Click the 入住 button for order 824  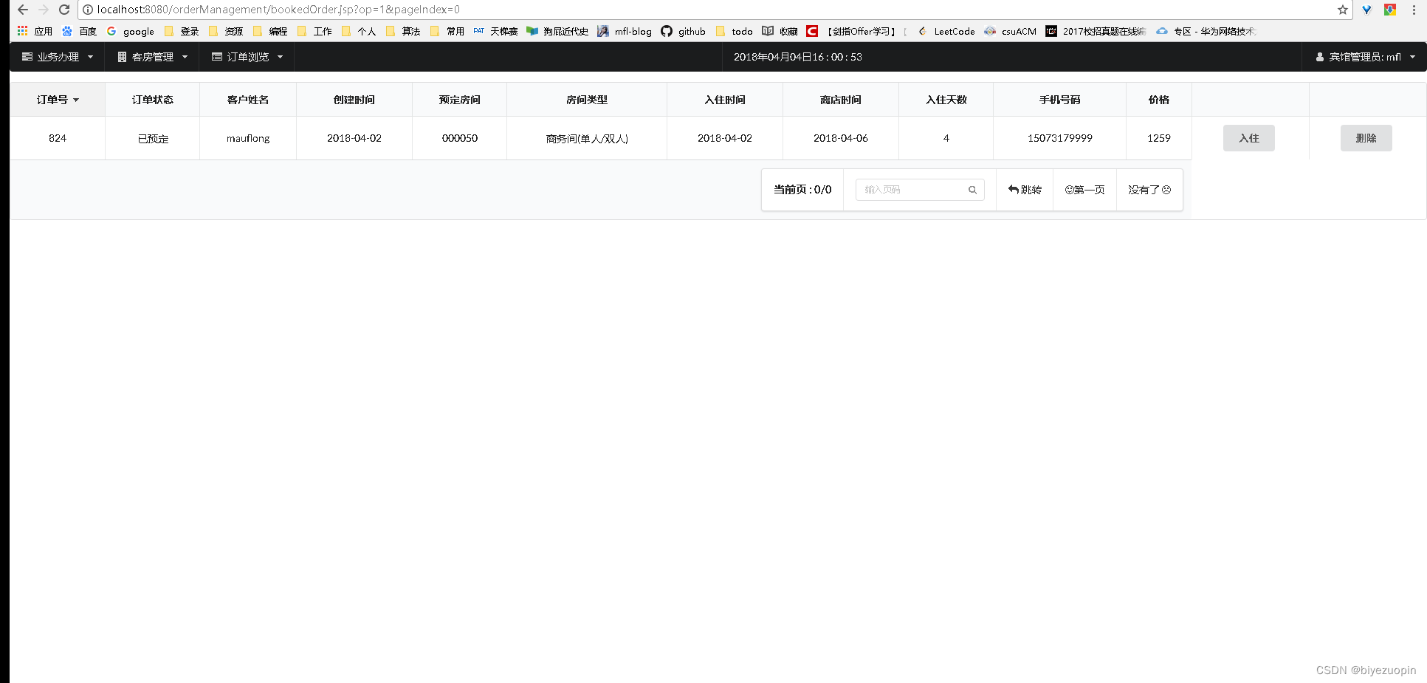coord(1249,138)
